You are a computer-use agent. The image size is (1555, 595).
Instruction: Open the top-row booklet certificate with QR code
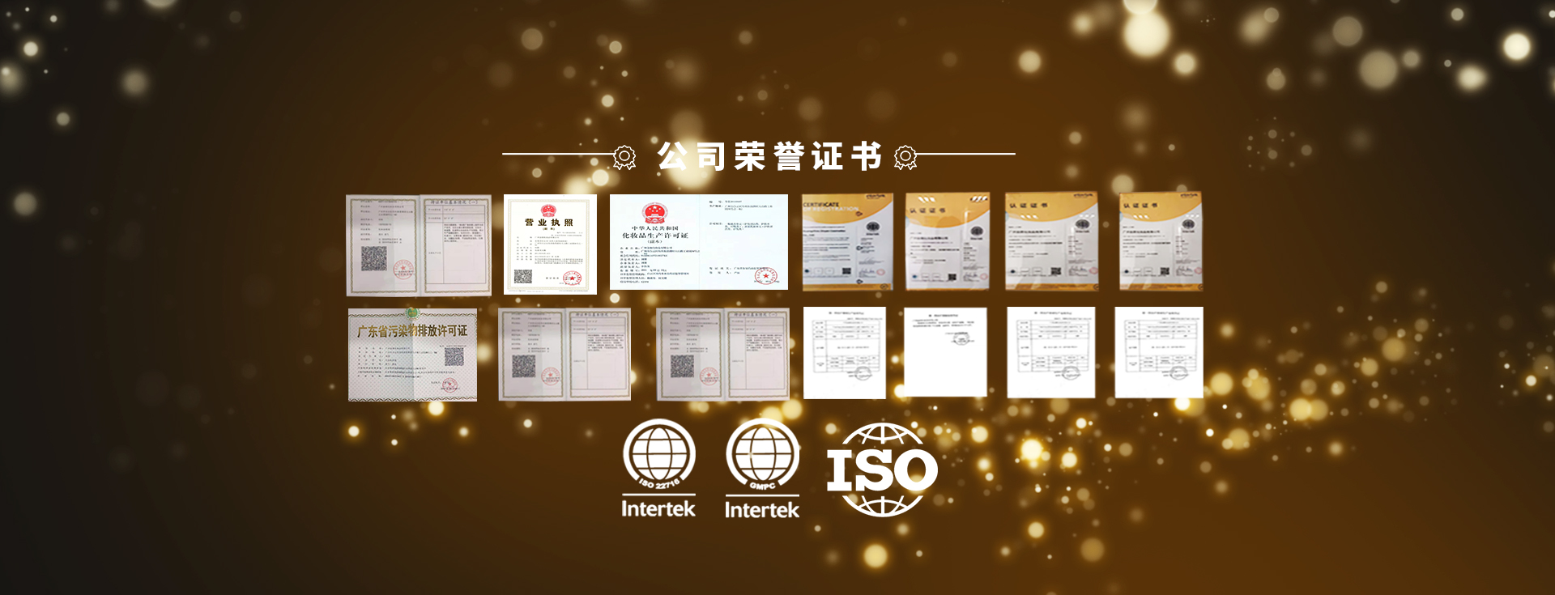[418, 244]
